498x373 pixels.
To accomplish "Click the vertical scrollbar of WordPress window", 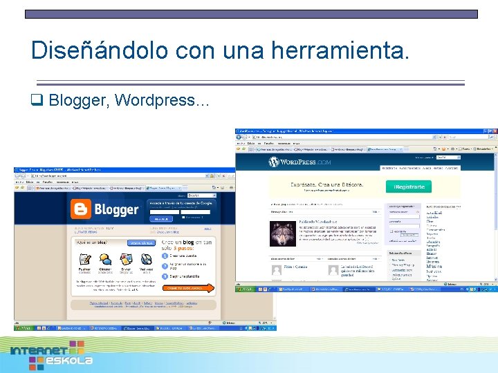I will click(496, 218).
